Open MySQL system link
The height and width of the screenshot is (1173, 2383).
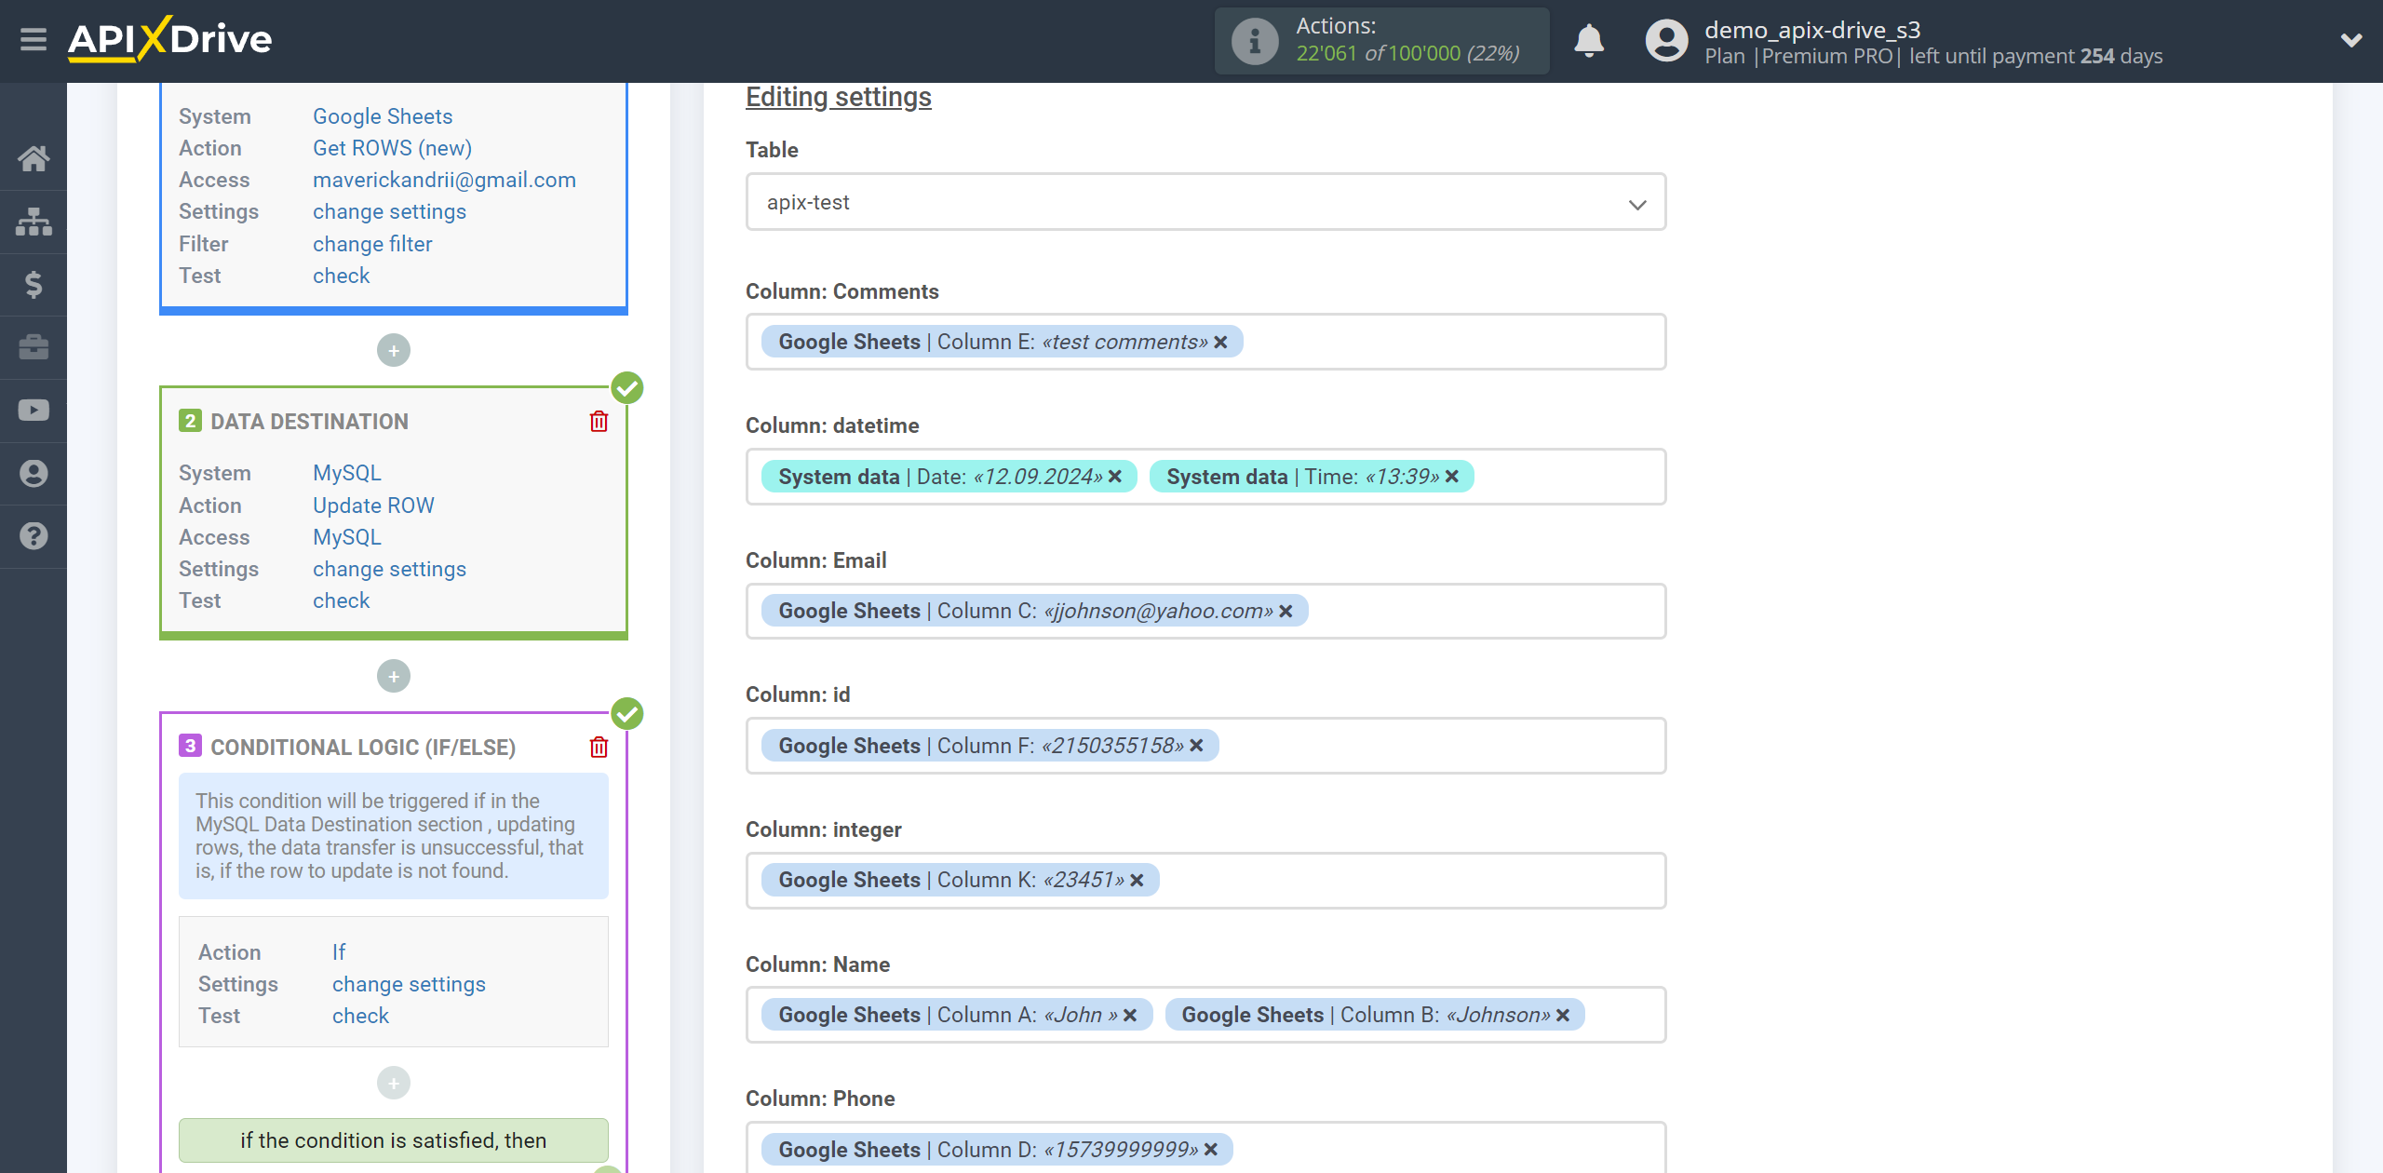(346, 473)
